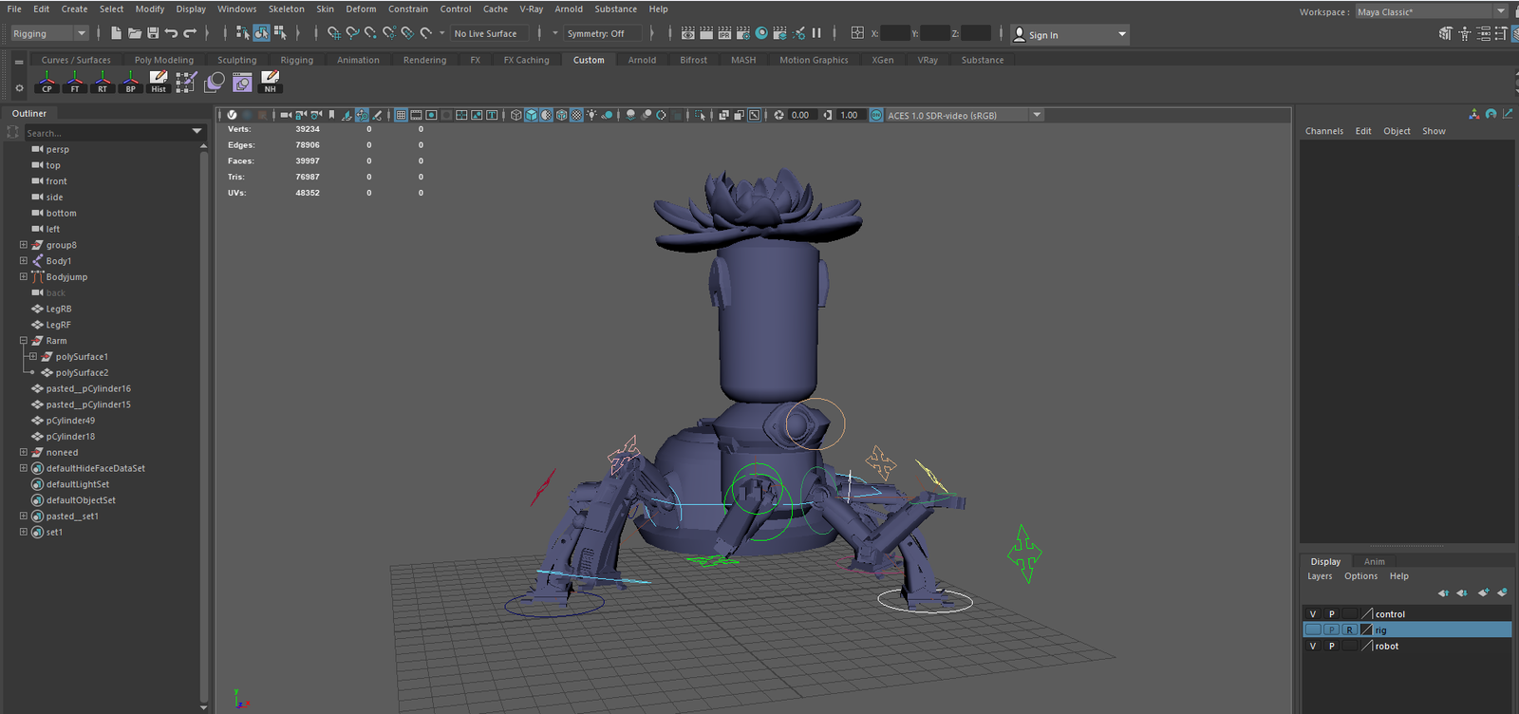Image resolution: width=1519 pixels, height=714 pixels.
Task: Toggle visibility of the control layer
Action: [x=1313, y=614]
